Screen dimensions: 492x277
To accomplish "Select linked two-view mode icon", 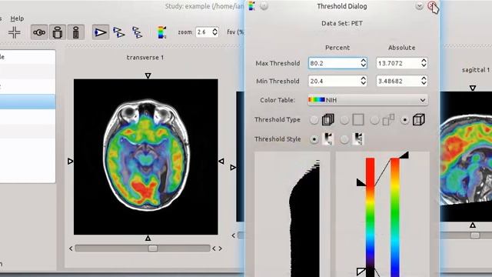I will [119, 32].
